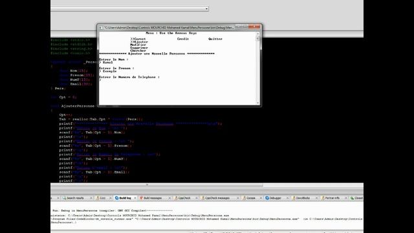This screenshot has height=233, width=414.
Task: Open the console window system menu icon
Action: (x=101, y=27)
